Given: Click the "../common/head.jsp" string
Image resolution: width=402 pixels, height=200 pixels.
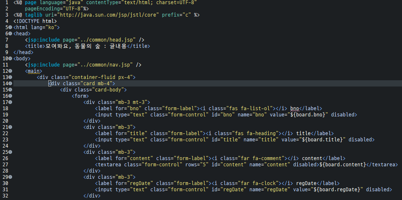Looking at the screenshot, I should [107, 40].
